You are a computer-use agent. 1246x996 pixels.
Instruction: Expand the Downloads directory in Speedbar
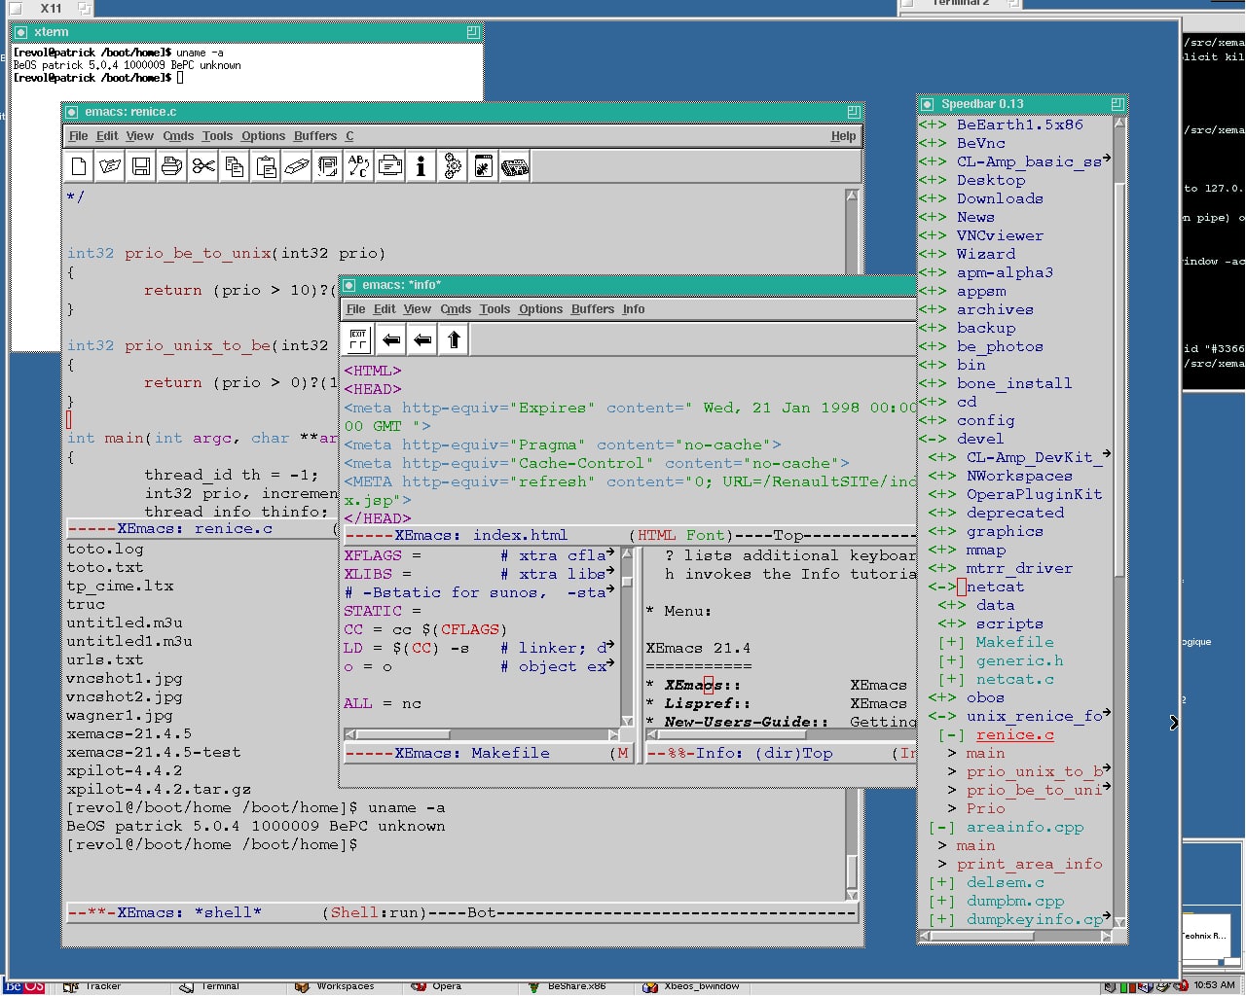[x=932, y=198]
